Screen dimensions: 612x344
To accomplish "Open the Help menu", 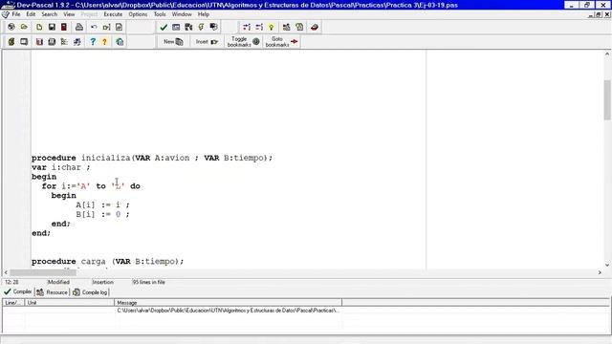I will click(204, 14).
